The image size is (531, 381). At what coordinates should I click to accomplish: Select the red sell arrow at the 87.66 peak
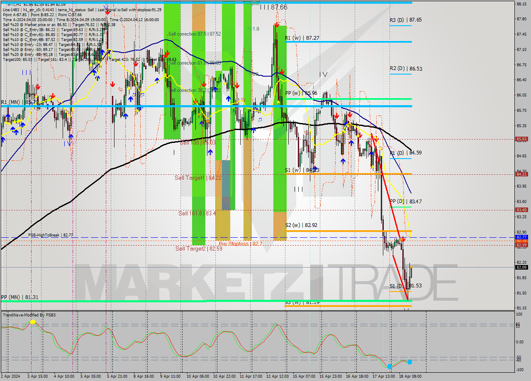(277, 24)
